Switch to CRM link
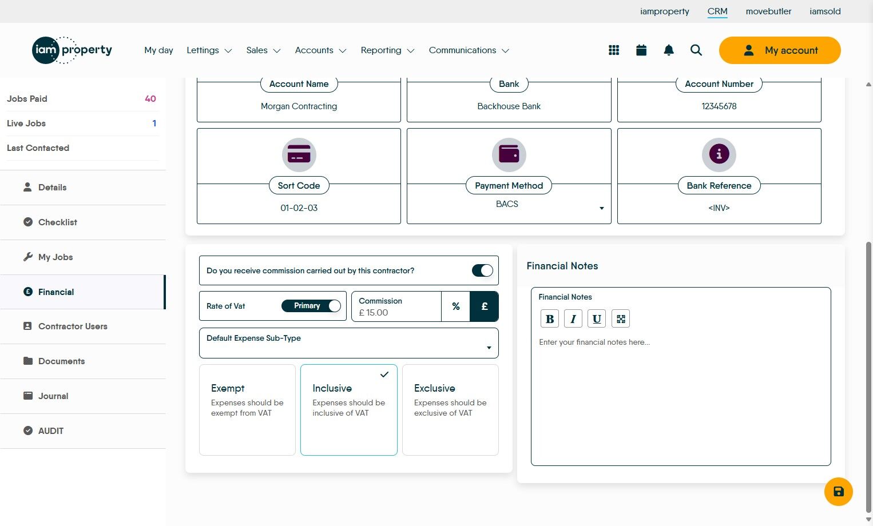 coord(717,11)
